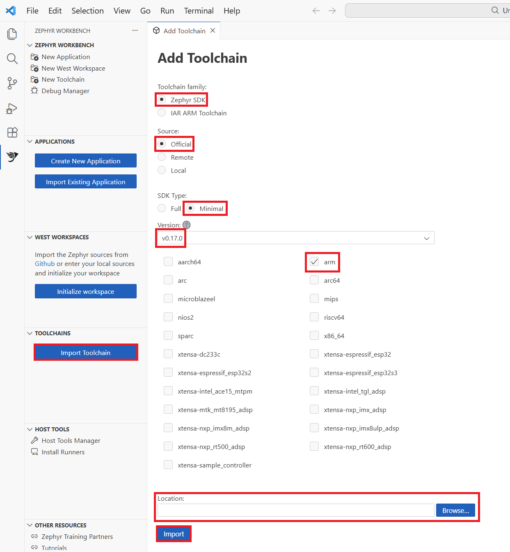
Task: Open the Terminal menu
Action: click(199, 11)
